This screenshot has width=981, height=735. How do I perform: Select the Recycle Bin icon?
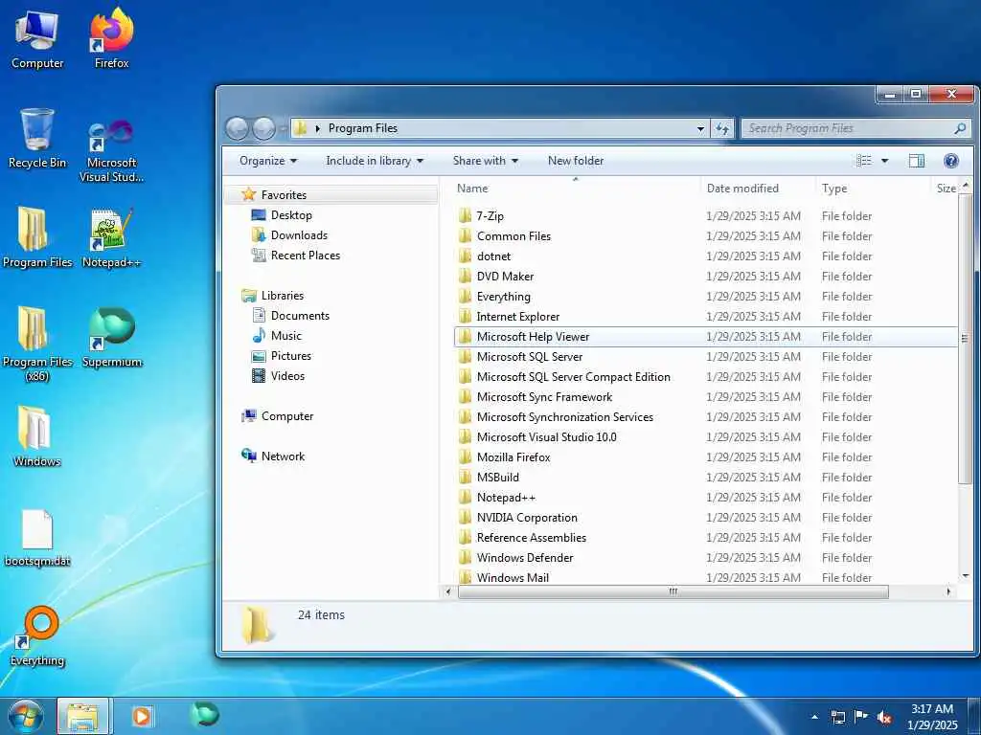(37, 138)
